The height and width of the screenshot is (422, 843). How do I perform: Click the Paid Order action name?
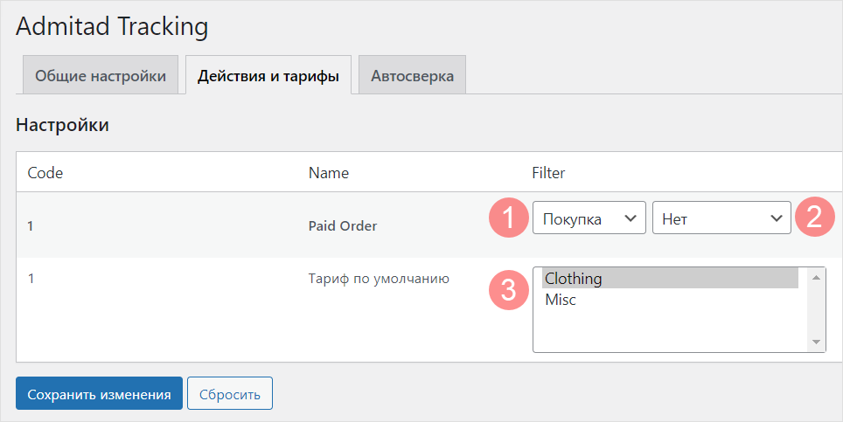tap(343, 225)
